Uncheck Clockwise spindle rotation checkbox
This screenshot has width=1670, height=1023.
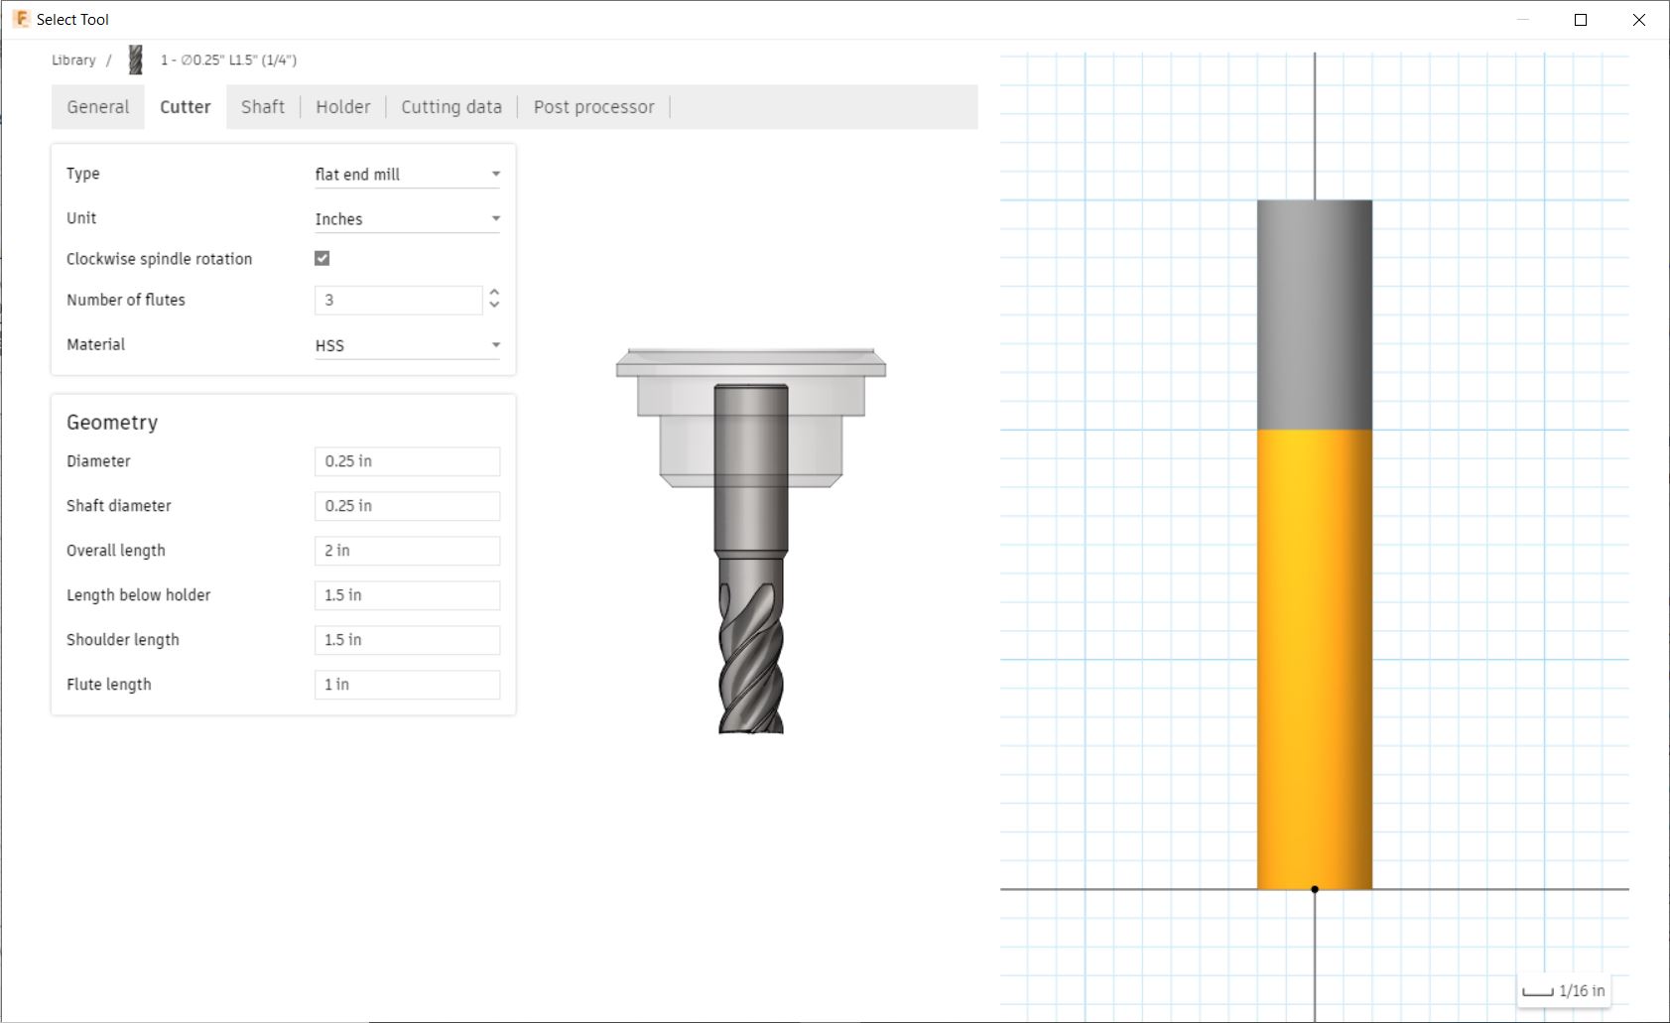click(322, 258)
